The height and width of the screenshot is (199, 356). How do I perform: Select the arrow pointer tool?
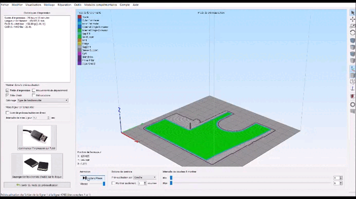pyautogui.click(x=352, y=13)
